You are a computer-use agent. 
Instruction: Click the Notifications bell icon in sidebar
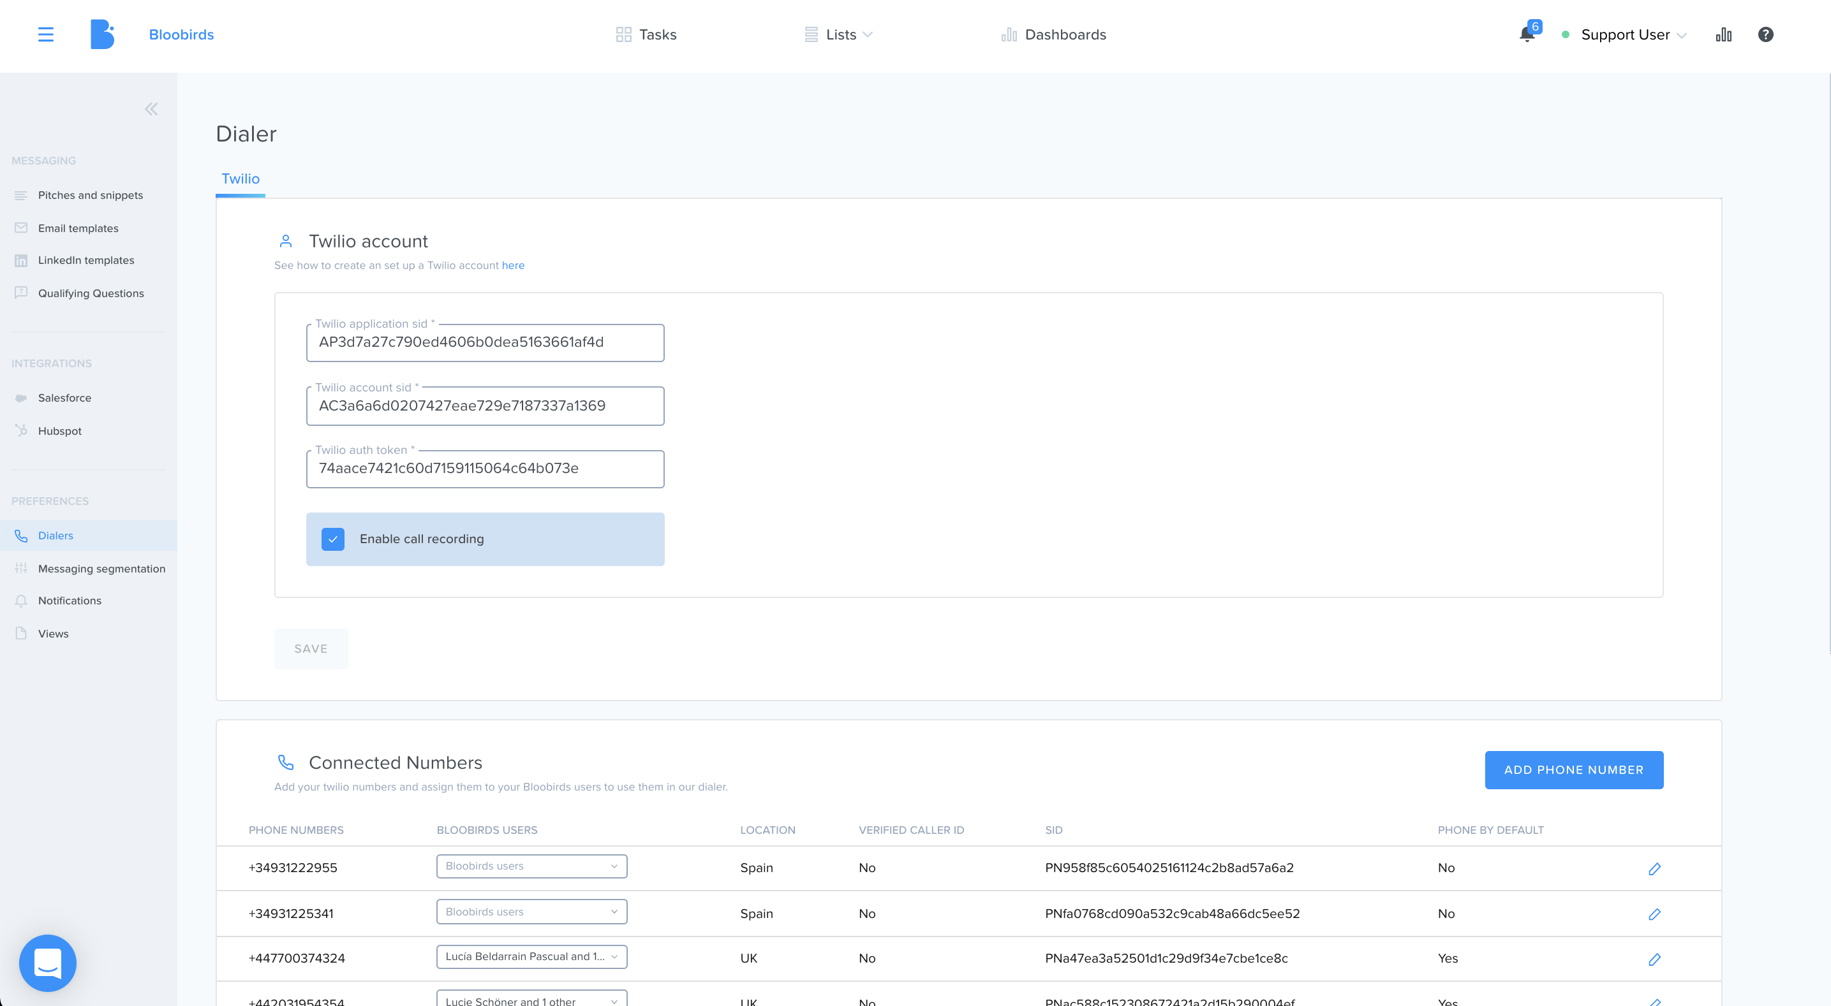pyautogui.click(x=20, y=601)
